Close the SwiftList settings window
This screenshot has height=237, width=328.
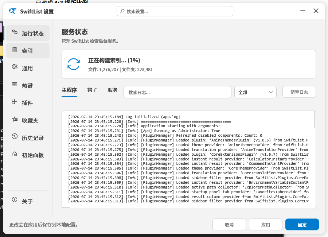(316, 11)
